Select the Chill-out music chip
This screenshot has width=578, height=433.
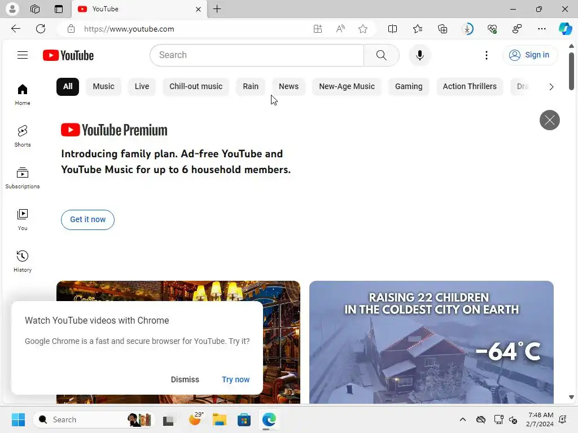(x=196, y=86)
